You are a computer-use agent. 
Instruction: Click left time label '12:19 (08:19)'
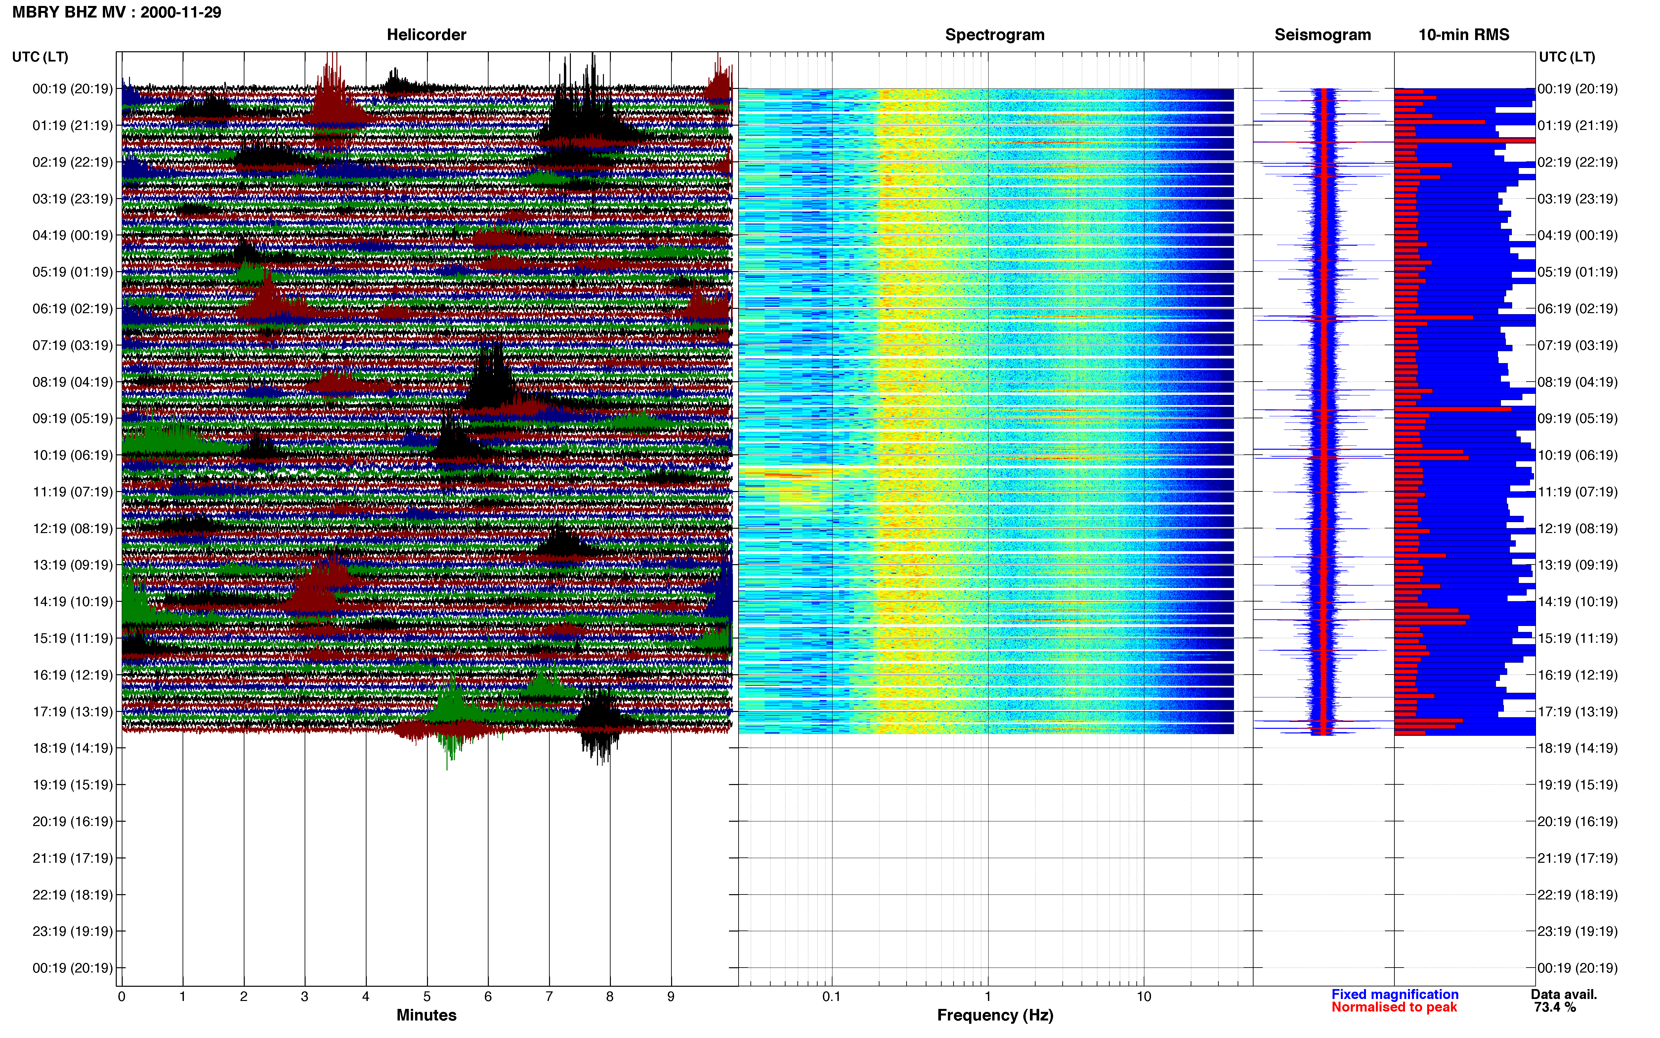pyautogui.click(x=73, y=529)
